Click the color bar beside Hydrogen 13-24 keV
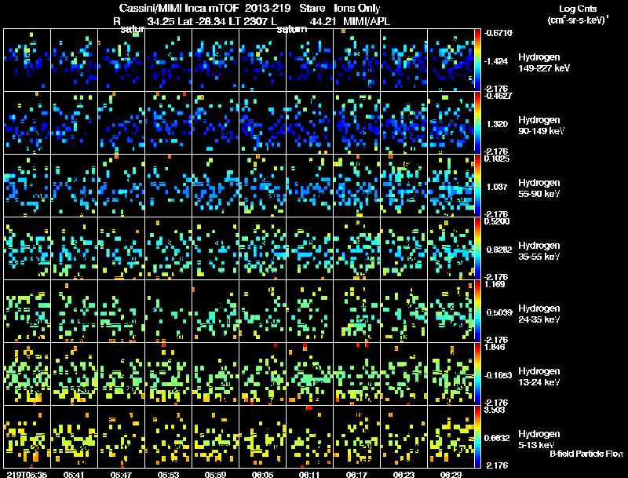This screenshot has width=628, height=478. 477,374
